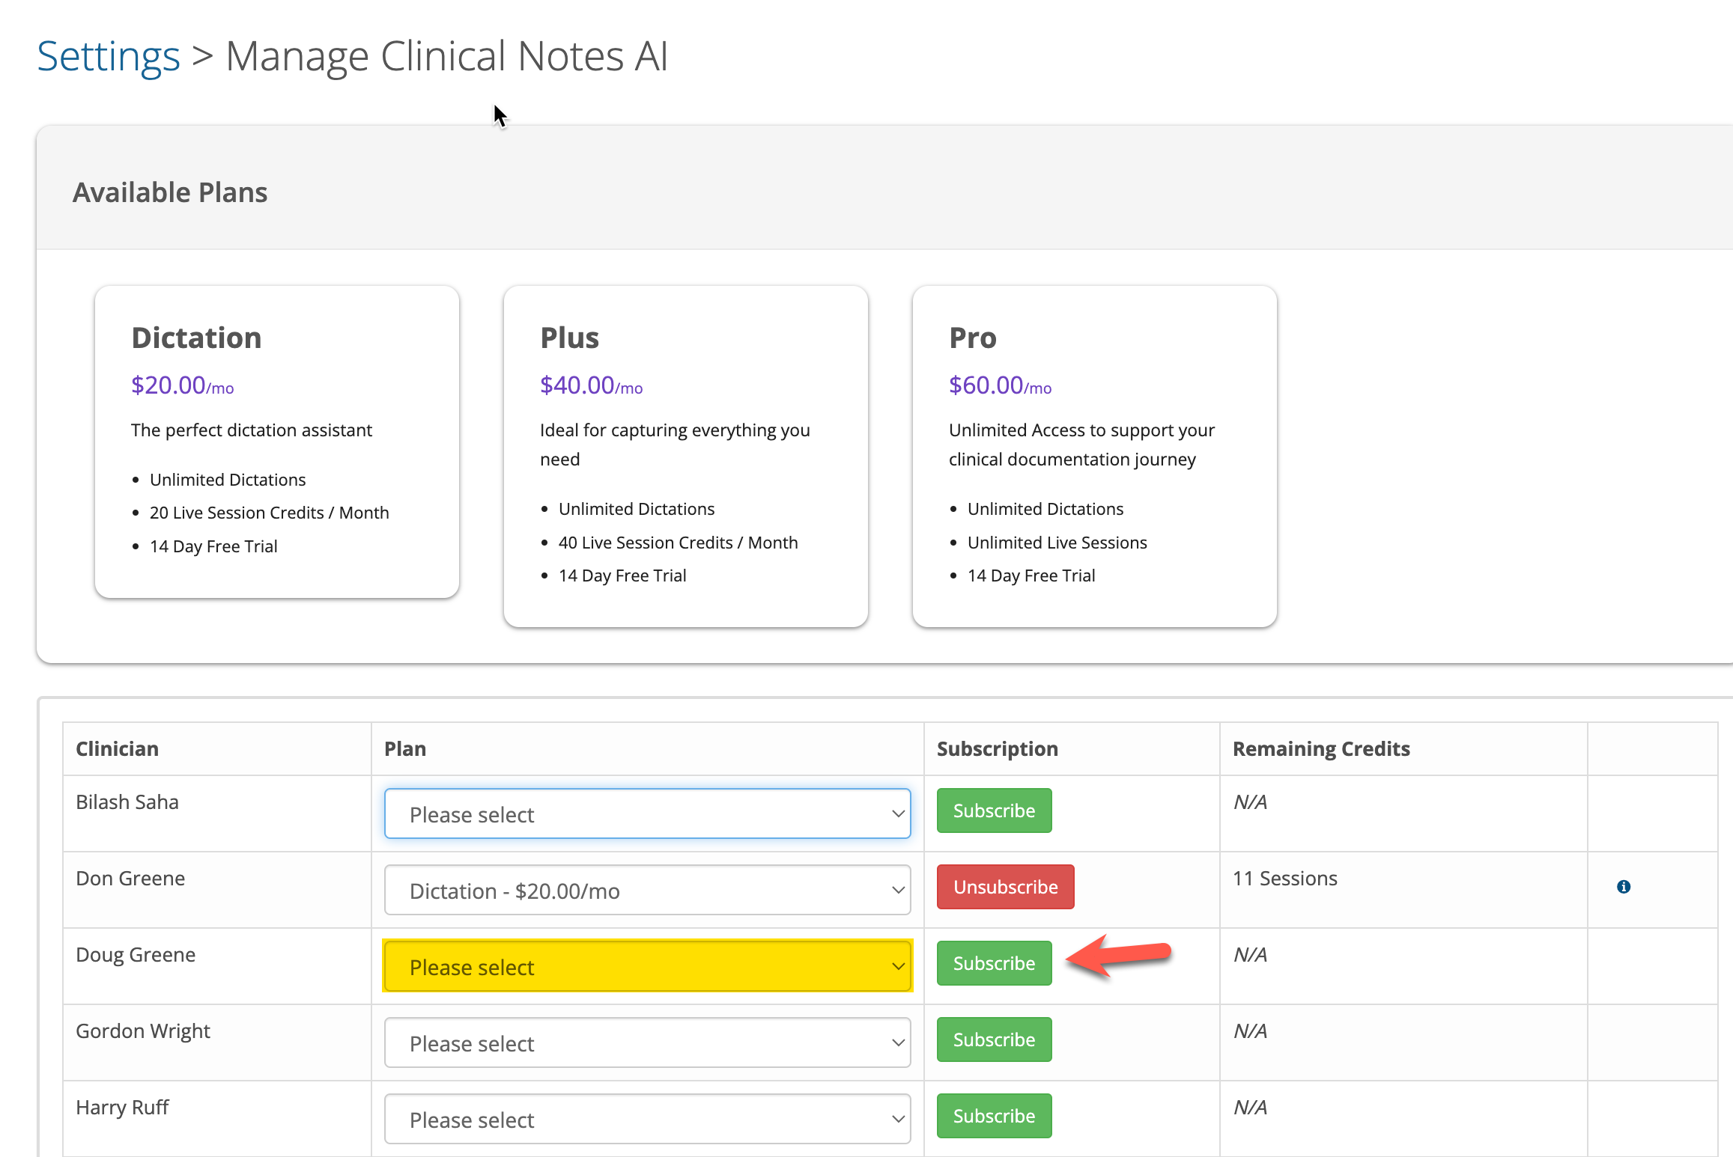This screenshot has height=1157, width=1733.
Task: Click 'Unlimited Dictations' in Plus card
Action: click(x=637, y=509)
